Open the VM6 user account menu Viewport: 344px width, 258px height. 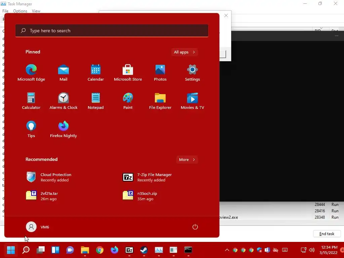[x=38, y=227]
